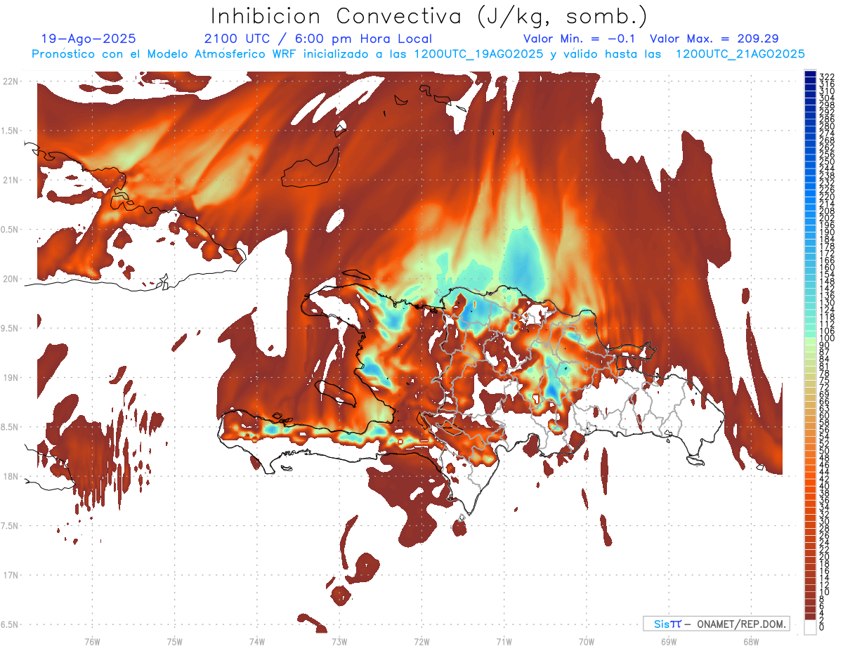Click the '17N' latitude label
This screenshot has width=843, height=651.
coord(11,575)
